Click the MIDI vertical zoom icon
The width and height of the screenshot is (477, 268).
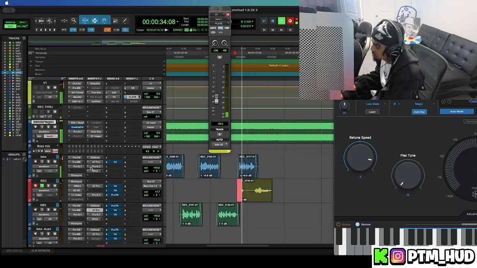[49, 21]
